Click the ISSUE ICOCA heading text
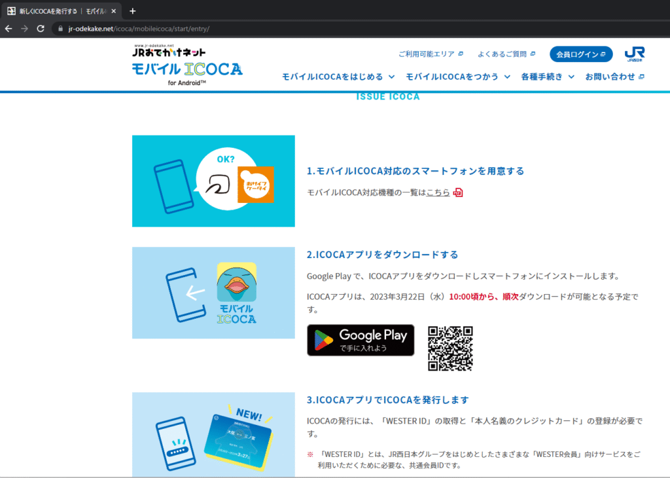The width and height of the screenshot is (670, 478). click(388, 97)
